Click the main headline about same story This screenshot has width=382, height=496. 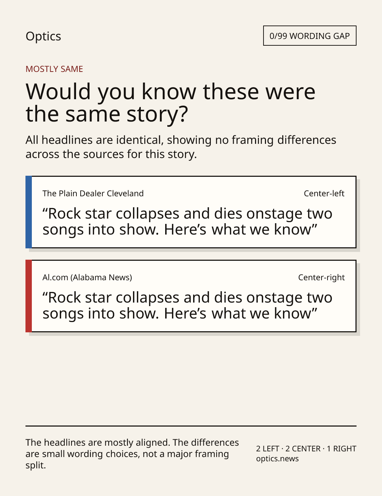(x=170, y=102)
